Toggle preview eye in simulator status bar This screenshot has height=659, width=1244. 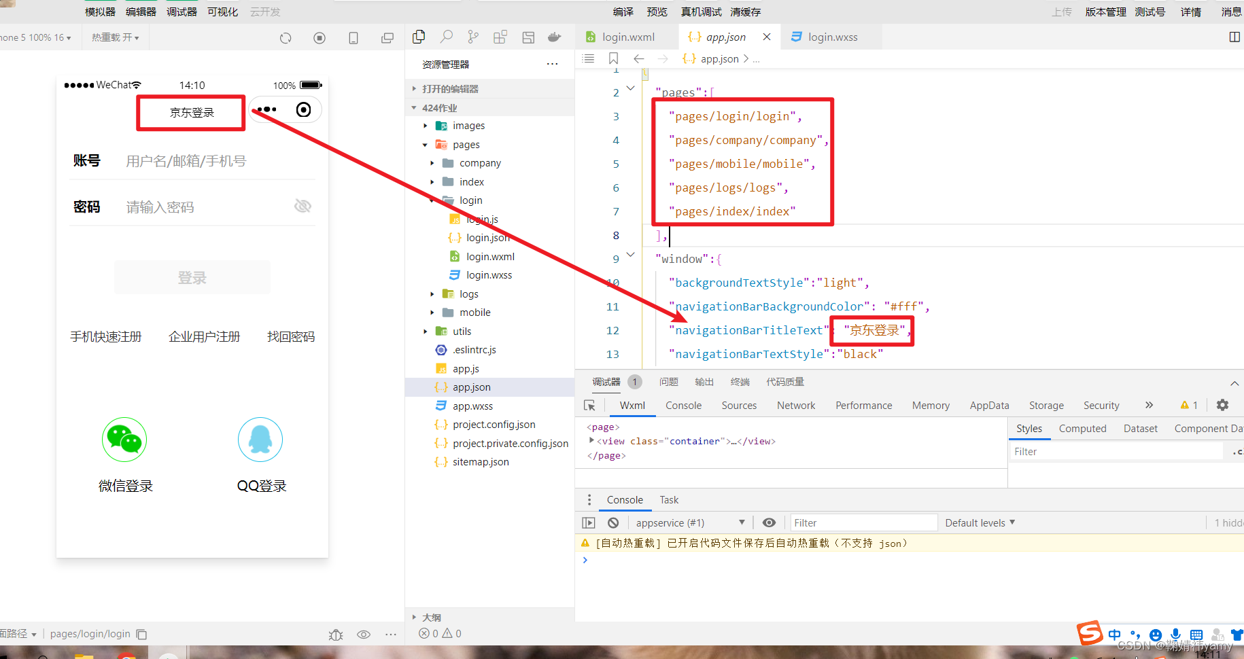point(364,635)
